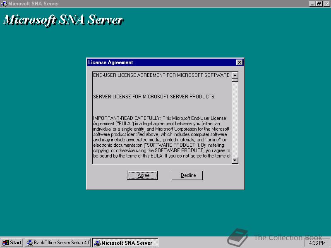Image resolution: width=331 pixels, height=248 pixels.
Task: Close the License Agreement dialog
Action: click(239, 62)
